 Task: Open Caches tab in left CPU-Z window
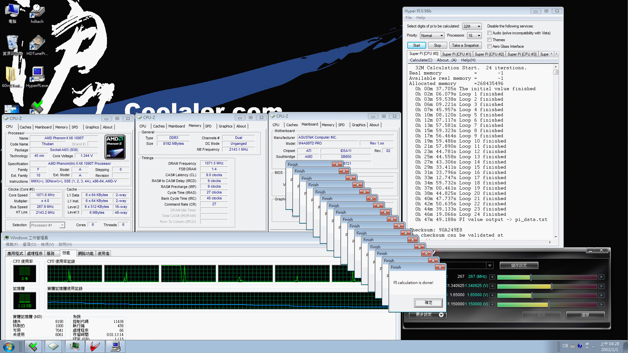pos(26,127)
